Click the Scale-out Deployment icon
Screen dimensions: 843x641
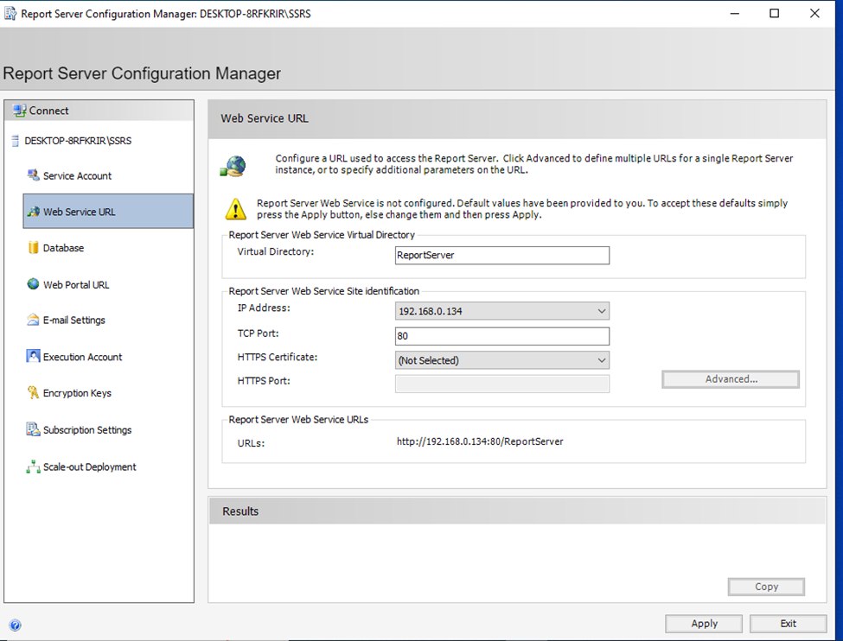(x=34, y=466)
